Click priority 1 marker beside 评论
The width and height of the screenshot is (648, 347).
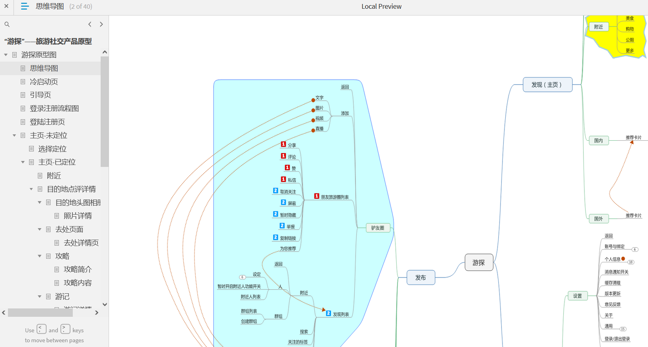(x=284, y=156)
